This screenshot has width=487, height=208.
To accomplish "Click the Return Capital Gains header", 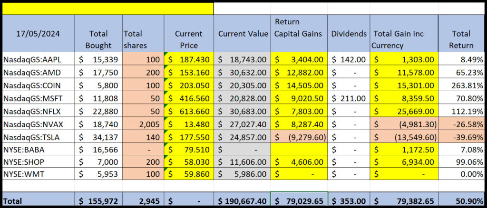I will (x=299, y=33).
